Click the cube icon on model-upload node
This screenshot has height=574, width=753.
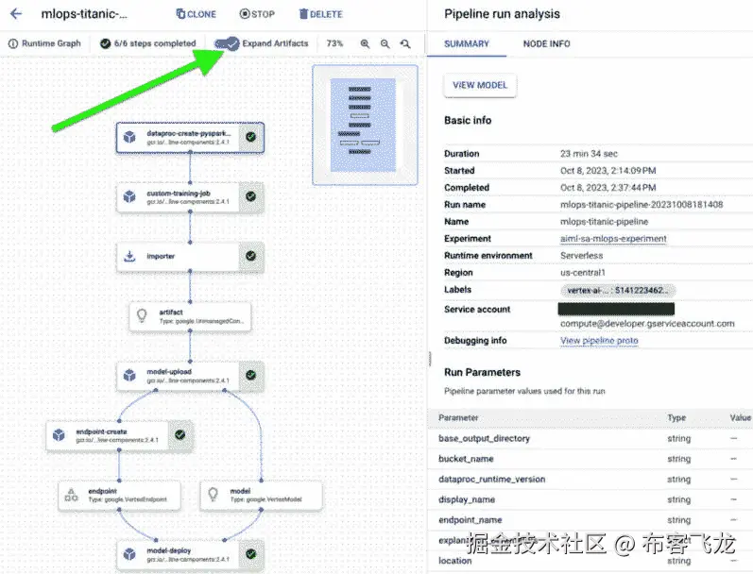129,376
